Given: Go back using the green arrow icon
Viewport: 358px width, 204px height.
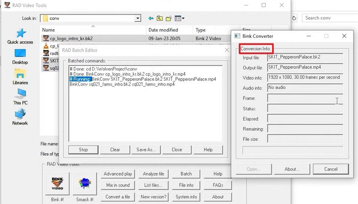Looking at the screenshot, I should coord(151,18).
